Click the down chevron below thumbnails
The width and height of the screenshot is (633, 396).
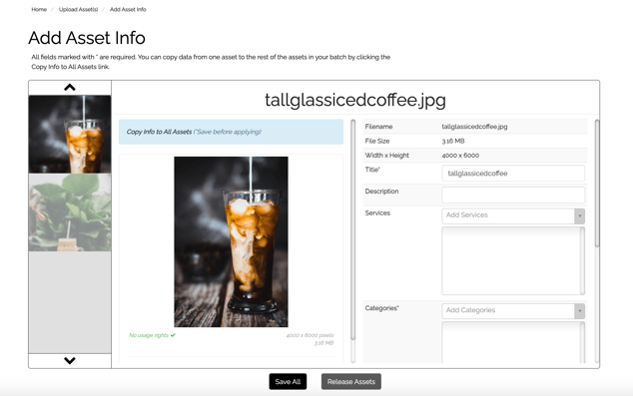pyautogui.click(x=70, y=360)
